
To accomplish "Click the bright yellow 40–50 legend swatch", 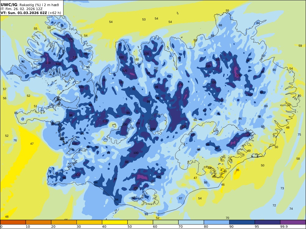I will pos(115,222).
